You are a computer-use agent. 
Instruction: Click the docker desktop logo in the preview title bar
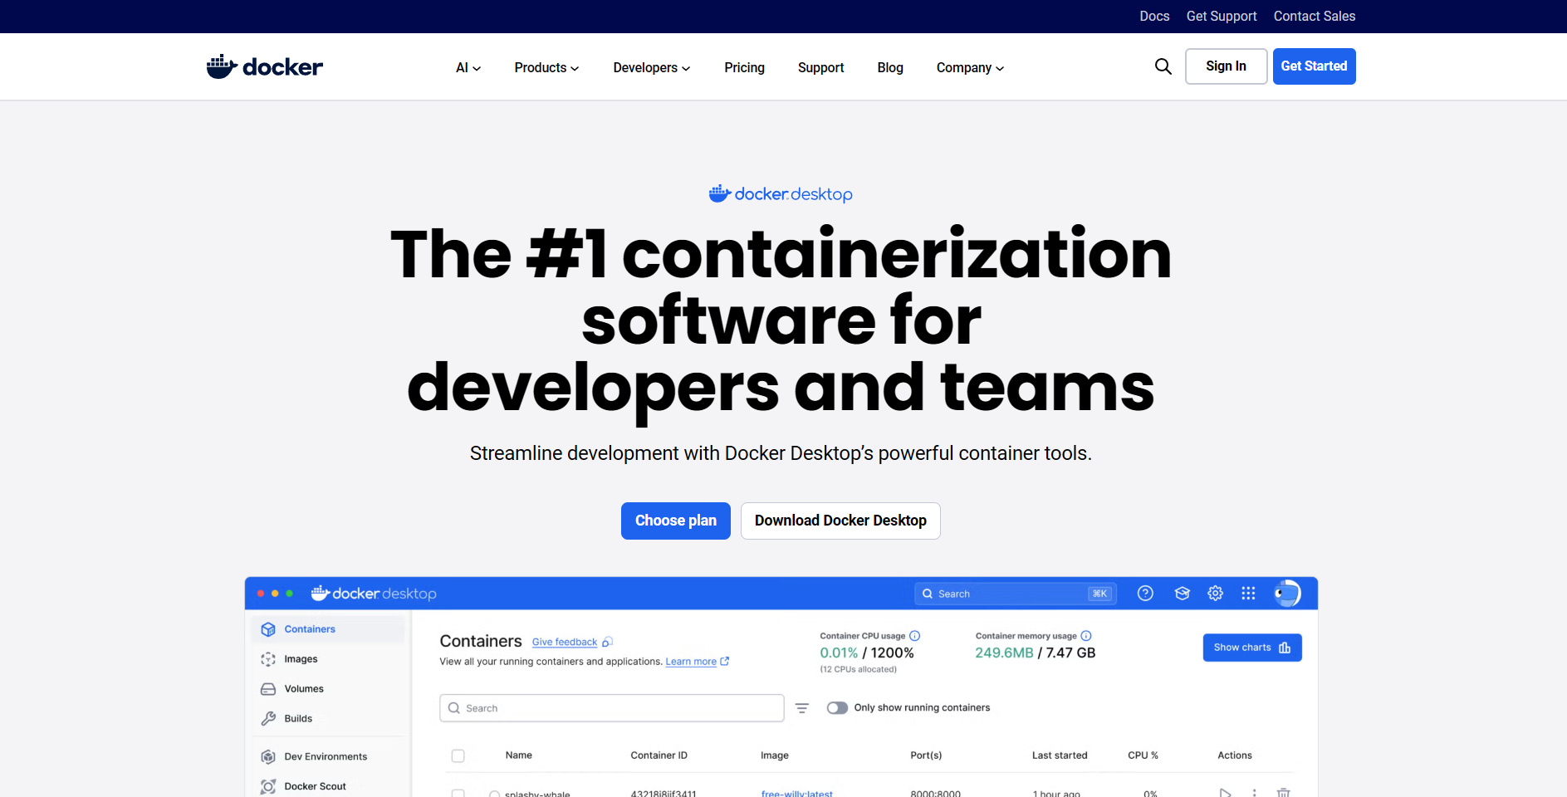(x=374, y=594)
